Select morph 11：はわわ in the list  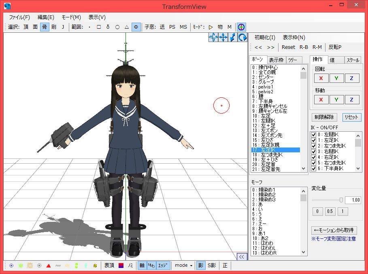pyautogui.click(x=276, y=243)
